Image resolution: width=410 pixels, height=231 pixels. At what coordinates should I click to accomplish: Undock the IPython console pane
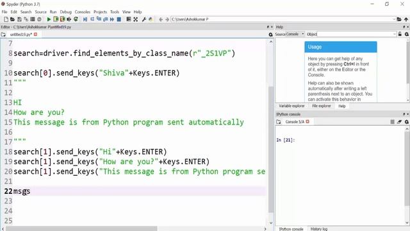pos(404,114)
